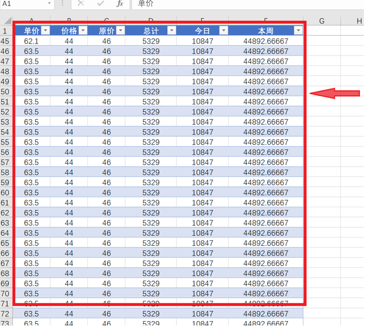Open the 单价 filter dropdown
Viewport: 365px width, 326px height.
click(x=46, y=30)
